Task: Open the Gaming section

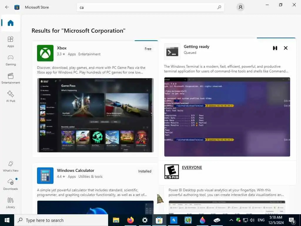Action: pyautogui.click(x=11, y=60)
